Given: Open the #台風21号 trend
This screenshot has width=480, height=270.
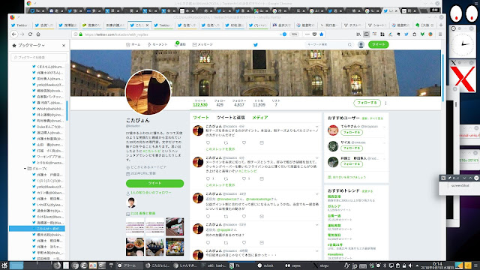Looking at the screenshot, I should pyautogui.click(x=335, y=245).
